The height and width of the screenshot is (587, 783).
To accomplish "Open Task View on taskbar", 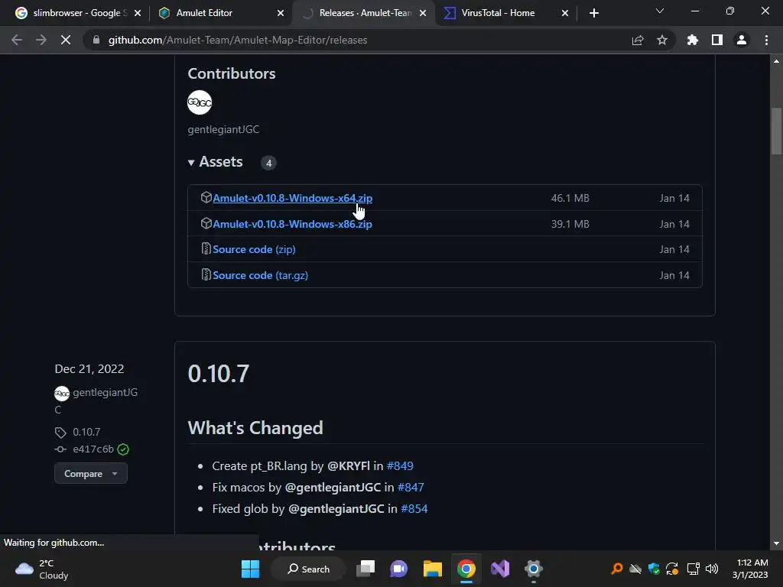I will [x=366, y=569].
